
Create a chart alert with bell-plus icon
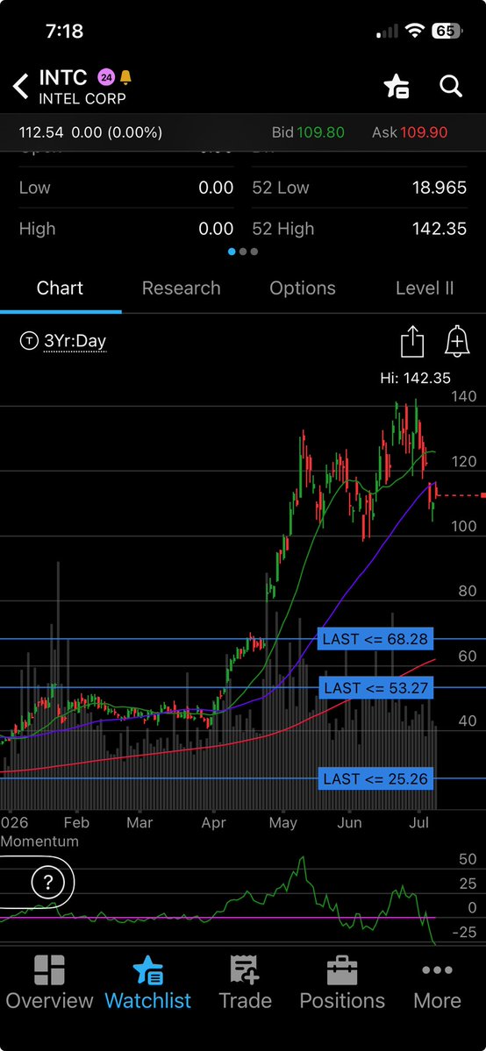(456, 342)
